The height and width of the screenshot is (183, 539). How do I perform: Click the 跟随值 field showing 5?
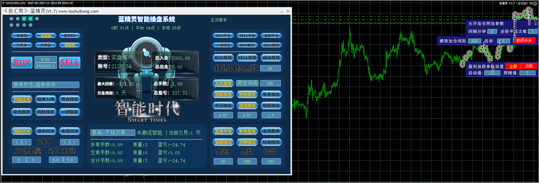pyautogui.click(x=527, y=73)
